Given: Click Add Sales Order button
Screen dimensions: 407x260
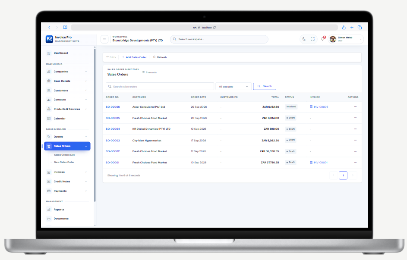Looking at the screenshot, I should click(x=135, y=57).
